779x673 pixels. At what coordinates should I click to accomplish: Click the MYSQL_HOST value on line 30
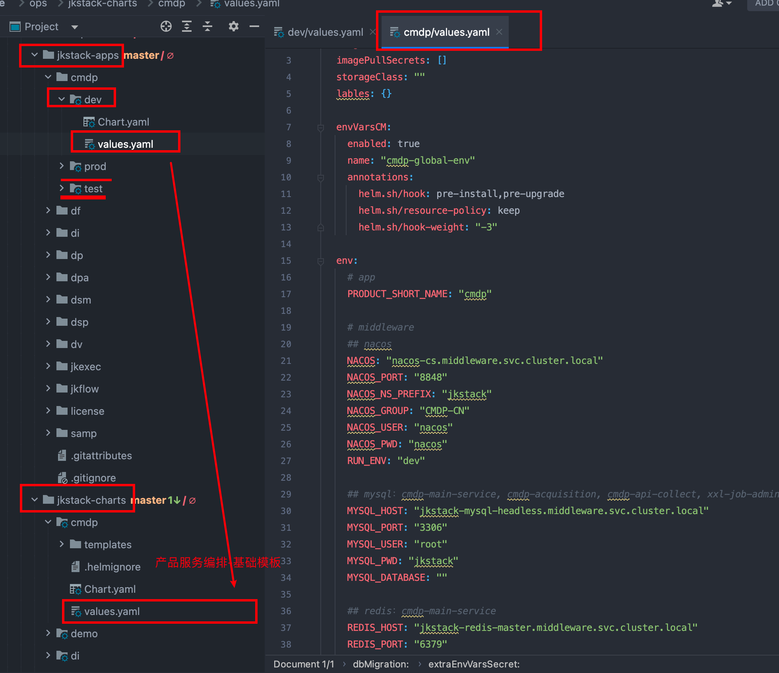tap(561, 511)
